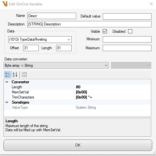
Task: Grab the resize grip at dialog corner
Action: (154, 153)
